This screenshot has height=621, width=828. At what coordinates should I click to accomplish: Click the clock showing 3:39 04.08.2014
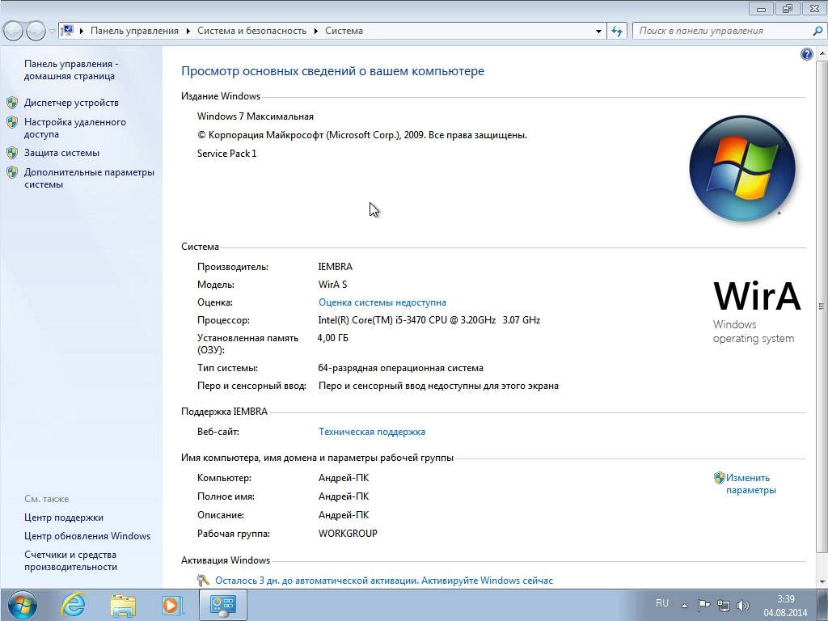pyautogui.click(x=785, y=606)
